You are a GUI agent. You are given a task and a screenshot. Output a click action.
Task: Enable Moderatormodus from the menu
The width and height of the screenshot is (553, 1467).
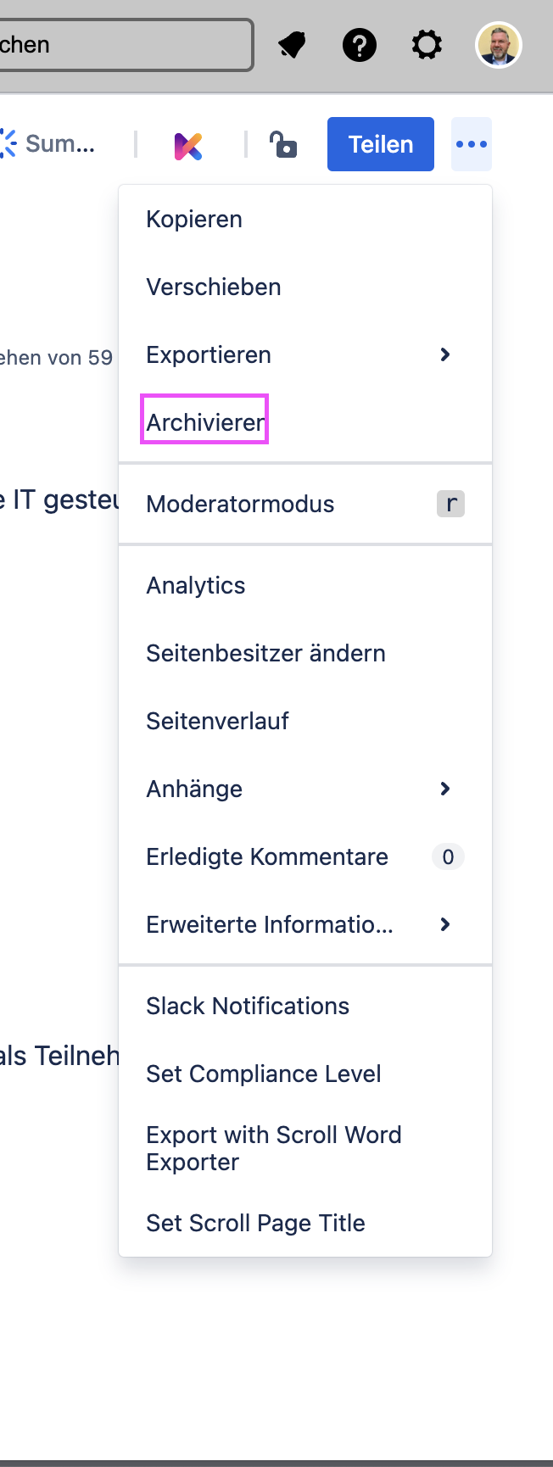(305, 504)
